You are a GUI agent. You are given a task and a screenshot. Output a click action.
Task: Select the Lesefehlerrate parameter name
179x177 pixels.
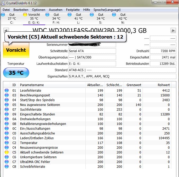coord(30,90)
